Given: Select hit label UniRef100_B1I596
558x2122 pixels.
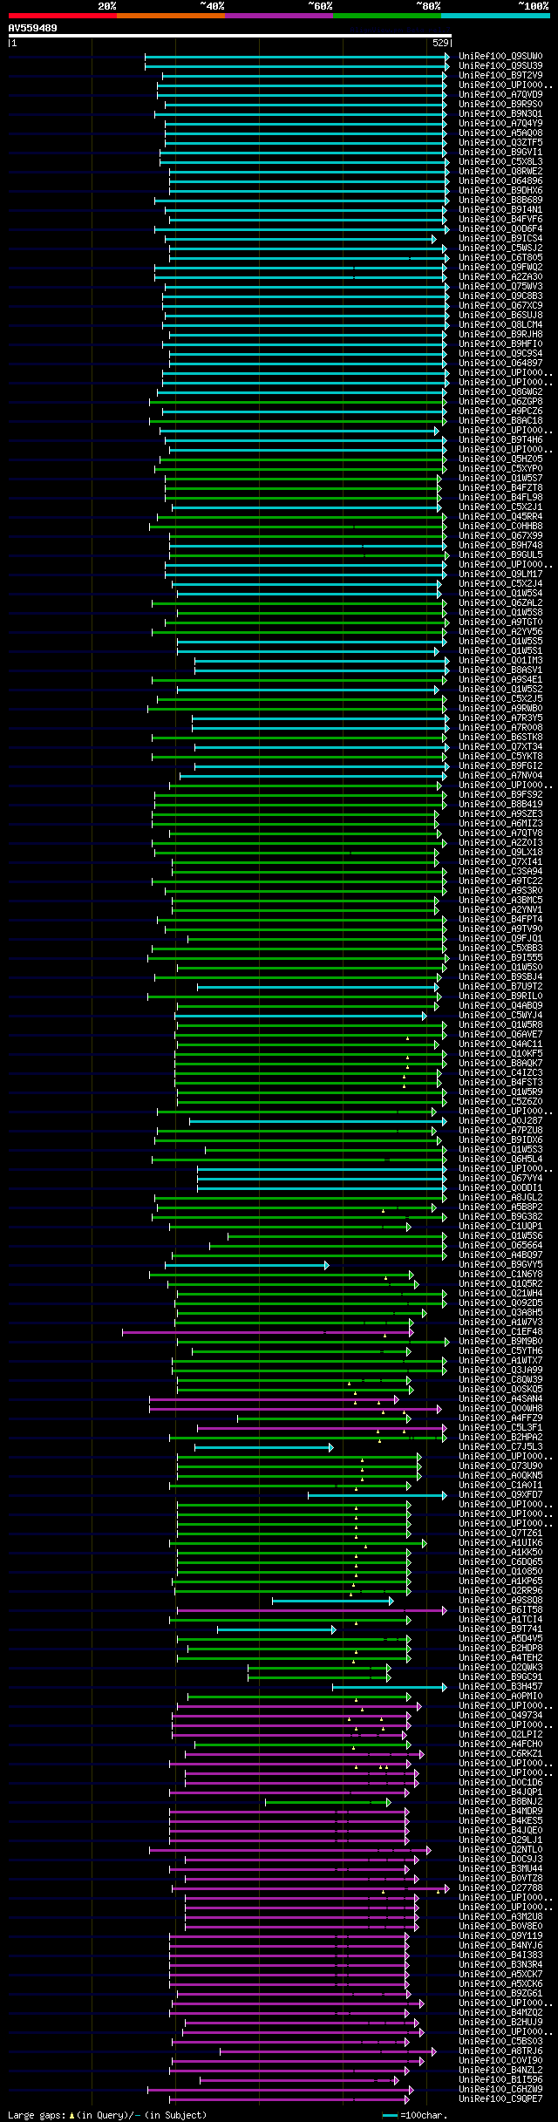Looking at the screenshot, I should click(x=500, y=2080).
